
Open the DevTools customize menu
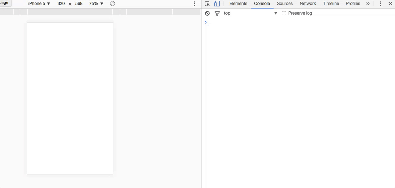[x=380, y=4]
